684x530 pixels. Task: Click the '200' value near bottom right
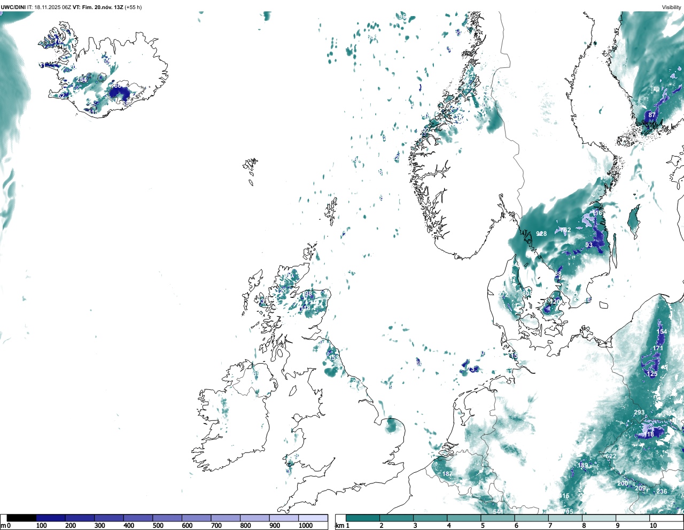coord(623,483)
